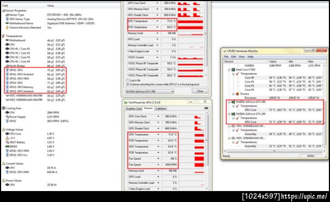
Task: Click the lower GPU-Z sensors vertical scrollbar
Action: pos(207,151)
